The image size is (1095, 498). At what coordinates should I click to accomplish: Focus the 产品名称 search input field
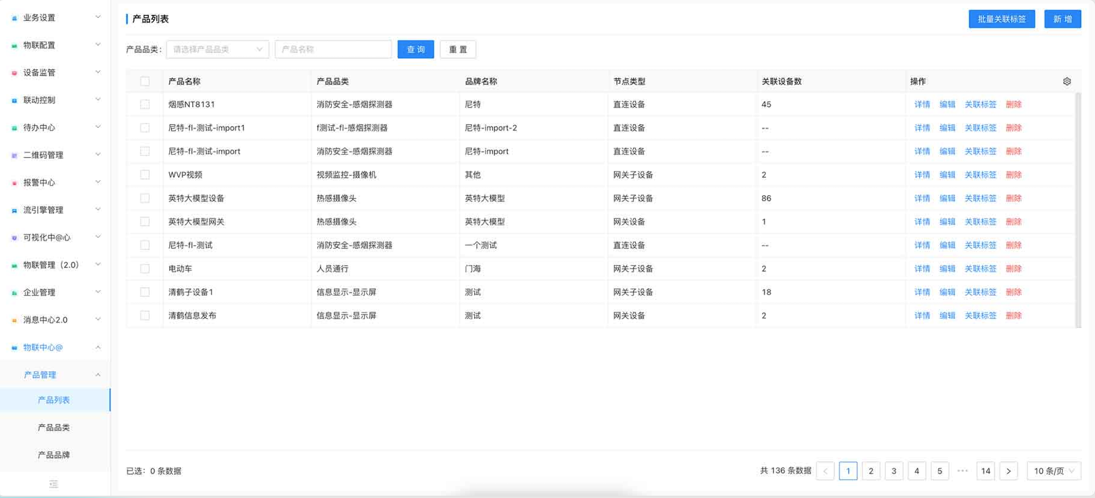coord(333,49)
